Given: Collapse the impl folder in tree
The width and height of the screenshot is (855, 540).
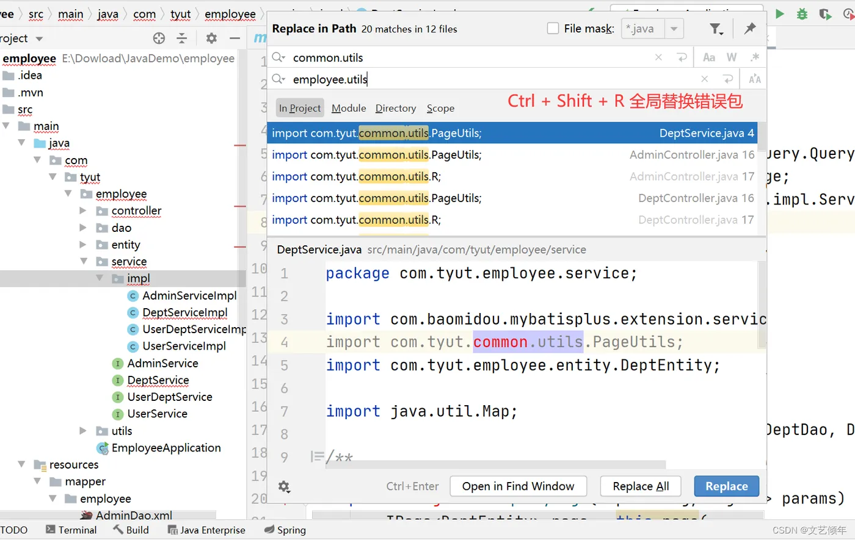Looking at the screenshot, I should 100,278.
